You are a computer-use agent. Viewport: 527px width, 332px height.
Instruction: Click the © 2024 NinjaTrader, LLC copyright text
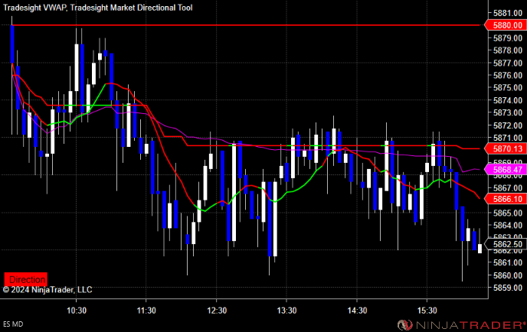[x=47, y=290]
